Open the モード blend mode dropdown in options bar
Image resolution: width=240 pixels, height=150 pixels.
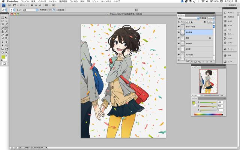[x=29, y=10]
